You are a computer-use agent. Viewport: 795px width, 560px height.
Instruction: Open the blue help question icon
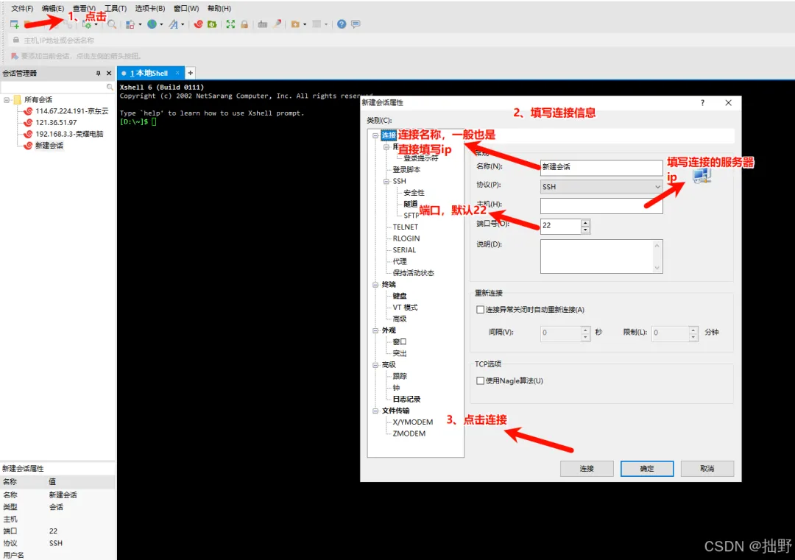[x=342, y=24]
